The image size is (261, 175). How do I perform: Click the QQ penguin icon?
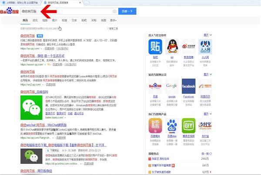172,47
